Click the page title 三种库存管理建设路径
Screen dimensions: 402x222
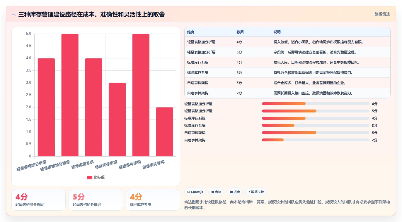(x=91, y=14)
